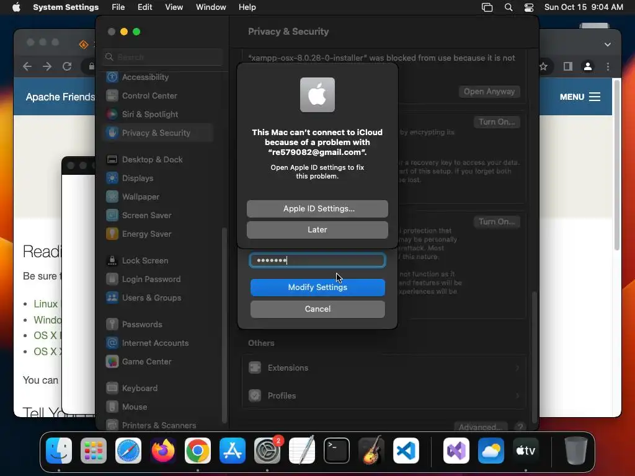Open TextEdit from the Dock
This screenshot has width=635, height=476.
click(x=302, y=451)
